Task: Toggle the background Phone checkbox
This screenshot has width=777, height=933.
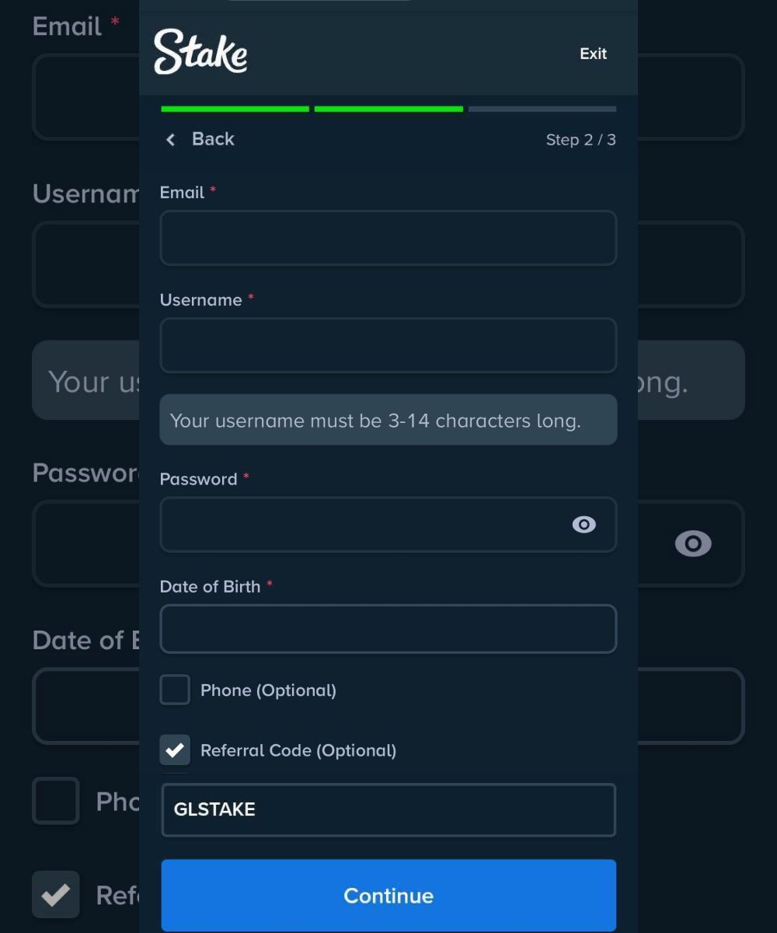Action: [55, 802]
